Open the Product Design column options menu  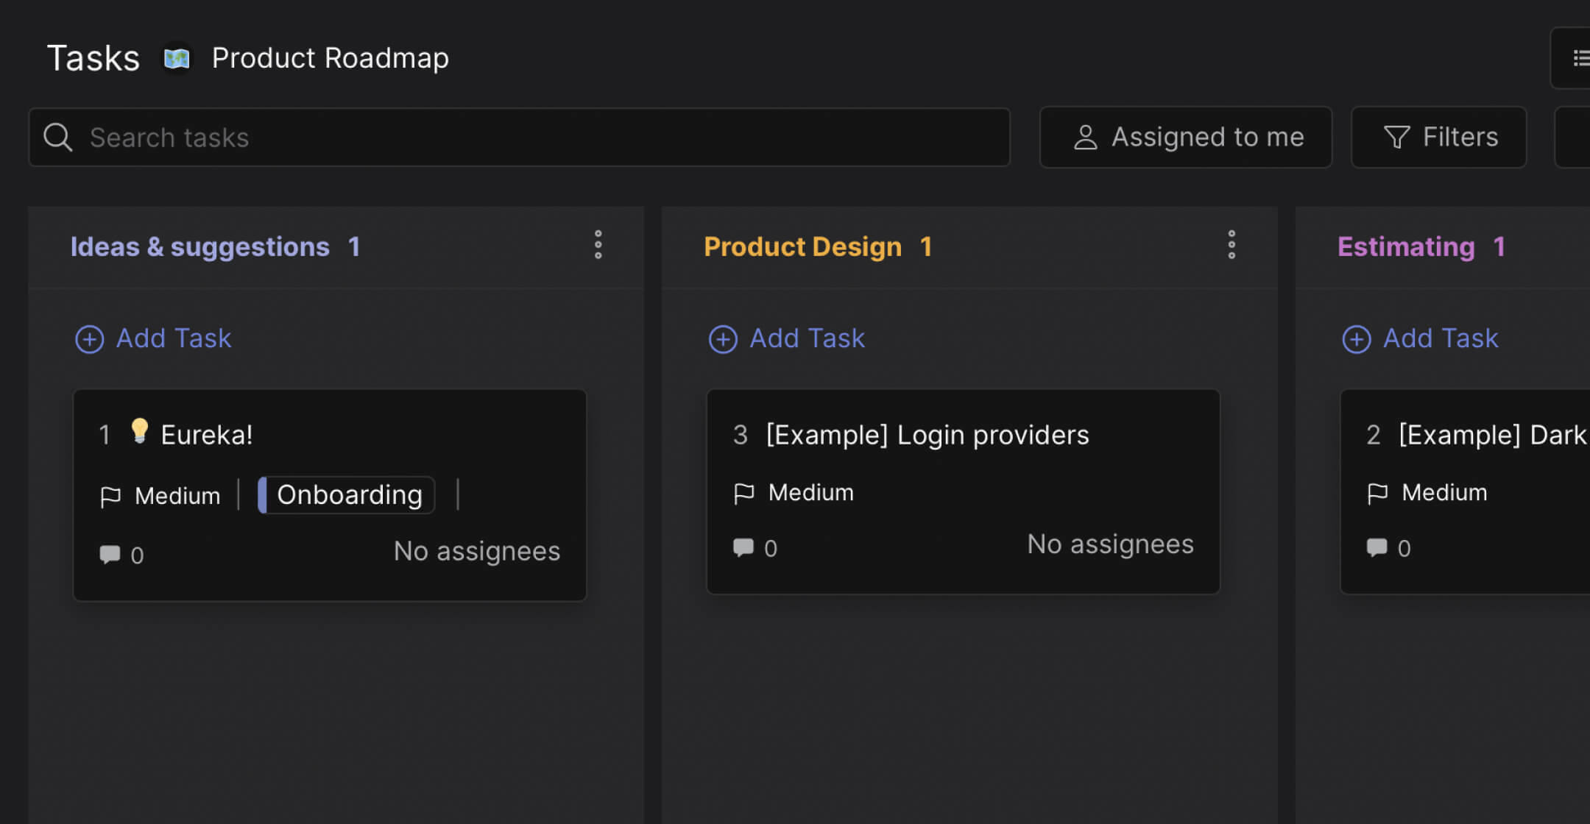coord(1232,245)
